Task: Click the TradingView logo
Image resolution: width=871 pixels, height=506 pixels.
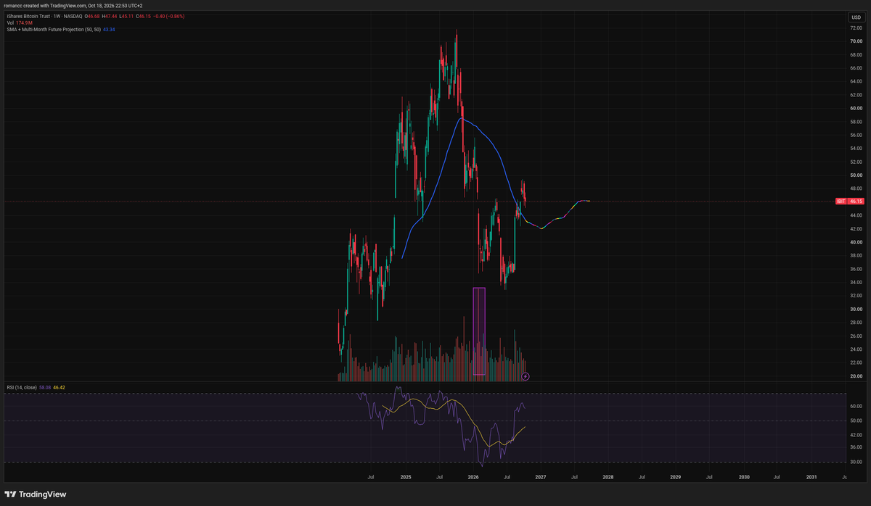Action: pos(36,494)
